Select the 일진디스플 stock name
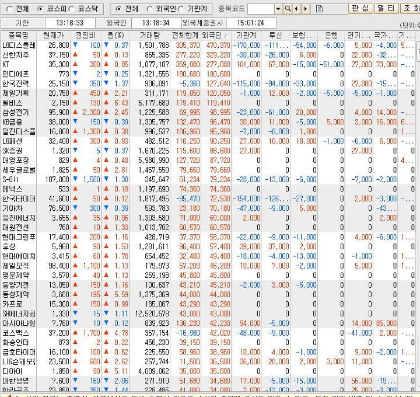This screenshot has height=397, width=420. pos(19,131)
